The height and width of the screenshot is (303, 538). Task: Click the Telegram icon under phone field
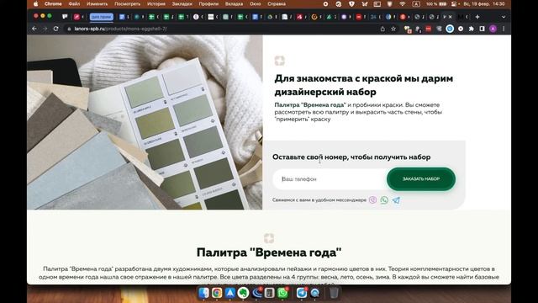[x=396, y=200]
